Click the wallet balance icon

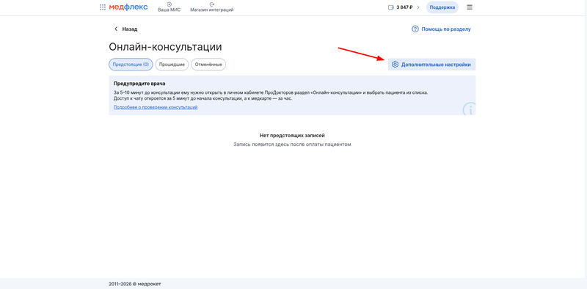pos(391,7)
